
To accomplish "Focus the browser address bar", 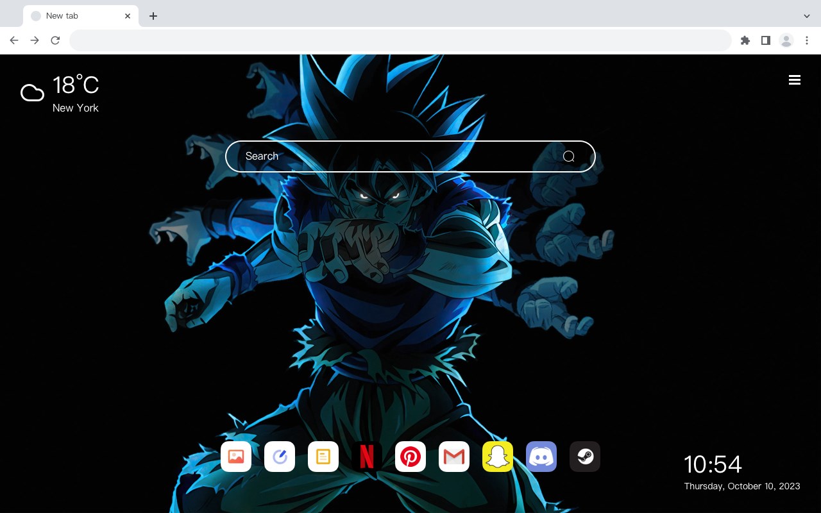I will 400,40.
